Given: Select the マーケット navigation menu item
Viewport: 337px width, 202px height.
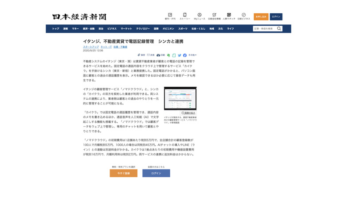Looking at the screenshot, I should point(126,29).
